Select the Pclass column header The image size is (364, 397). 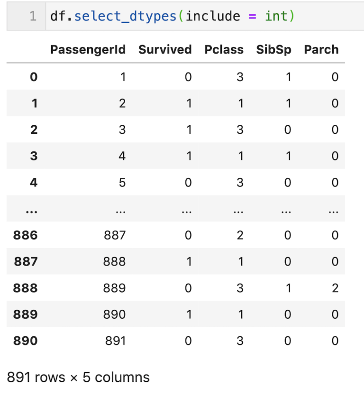(x=224, y=50)
